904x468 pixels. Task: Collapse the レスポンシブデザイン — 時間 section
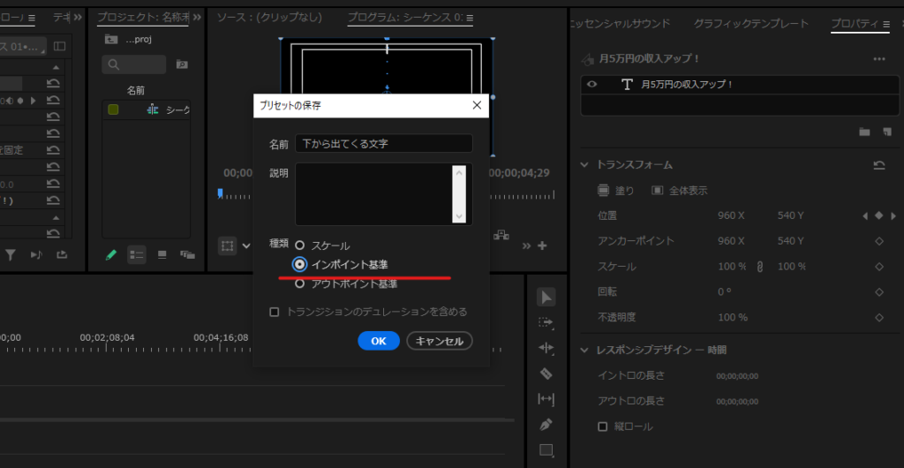click(584, 350)
